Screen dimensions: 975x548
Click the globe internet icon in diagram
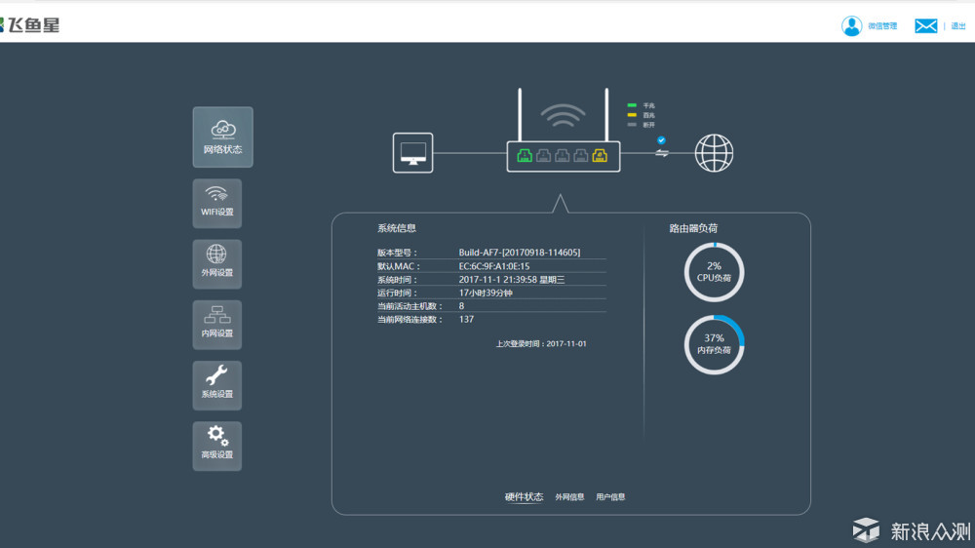click(714, 153)
